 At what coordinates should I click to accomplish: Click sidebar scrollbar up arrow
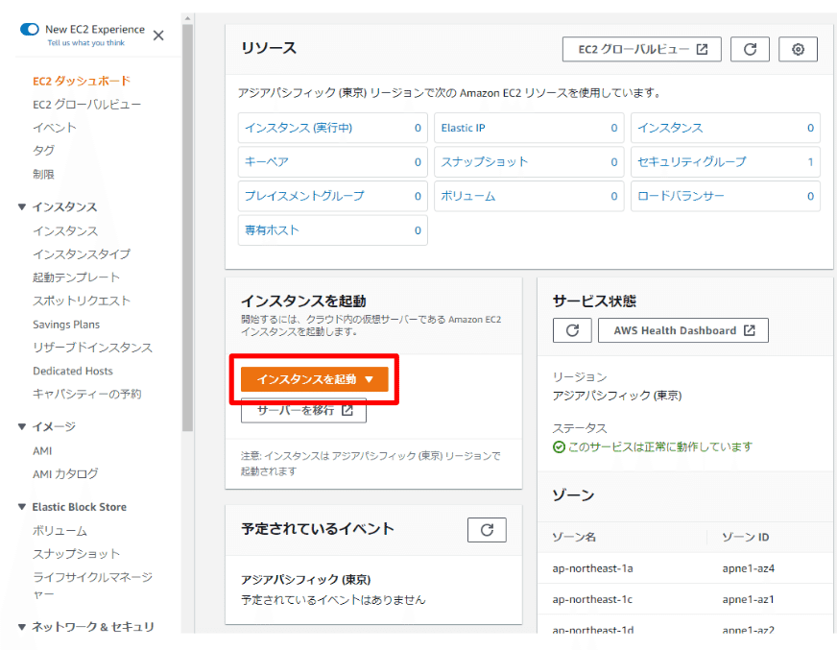(187, 18)
